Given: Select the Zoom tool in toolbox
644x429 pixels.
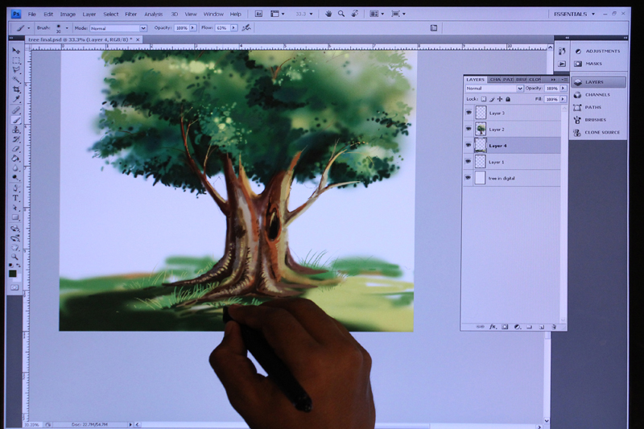Looking at the screenshot, I should coord(15,257).
